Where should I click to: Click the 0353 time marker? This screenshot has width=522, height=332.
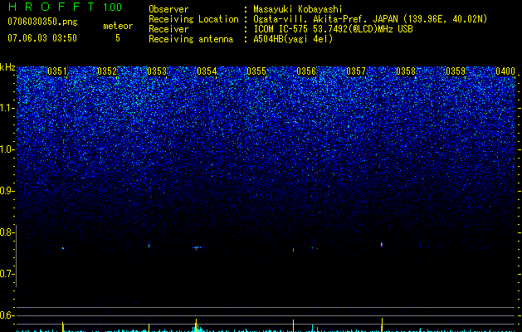point(157,71)
